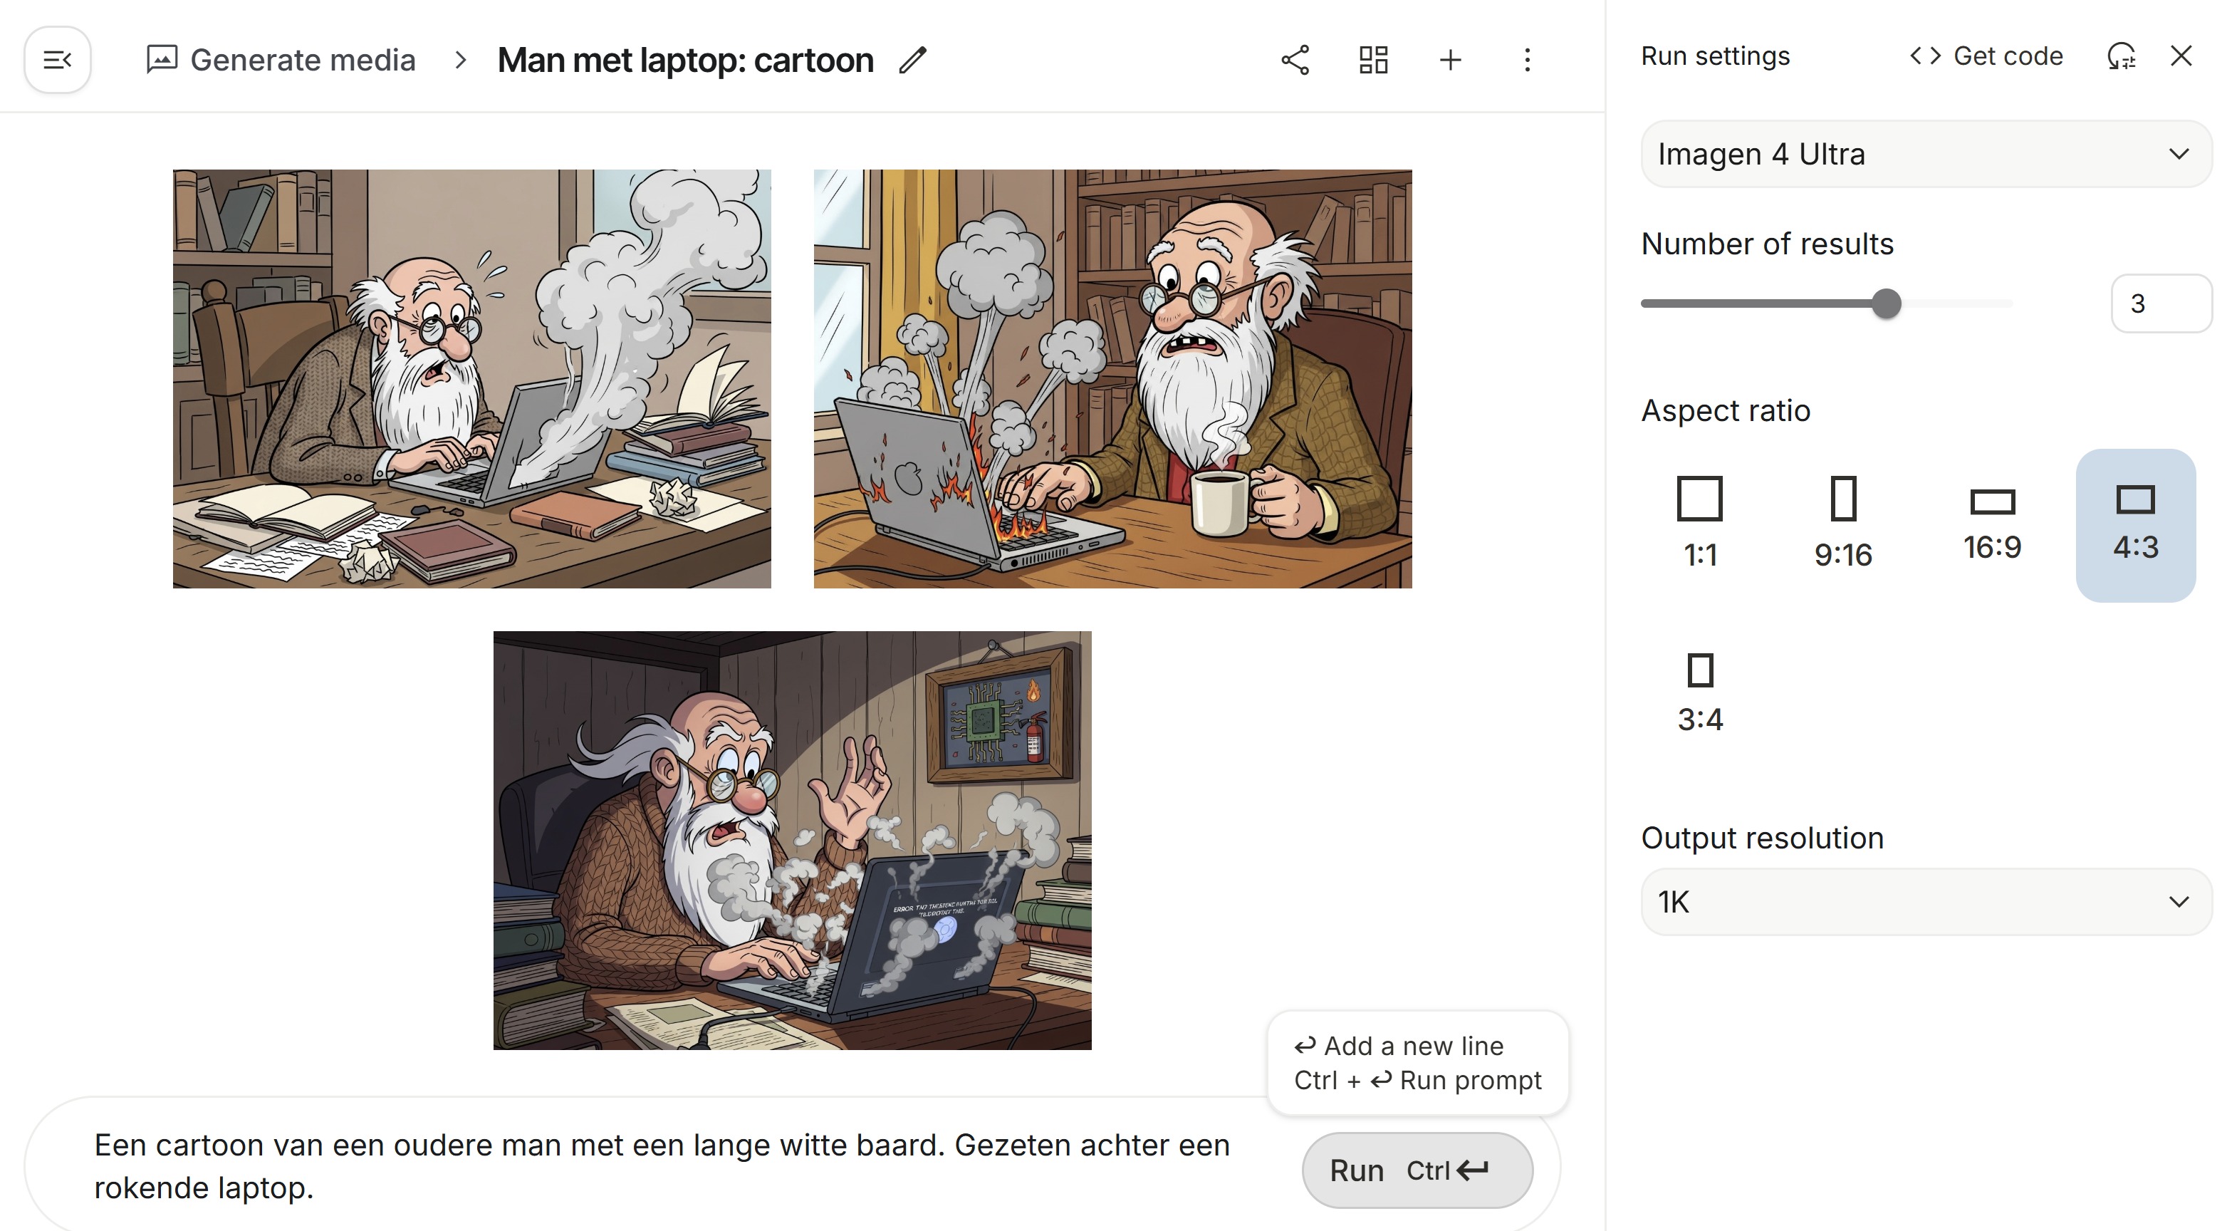The image size is (2227, 1231).
Task: Collapse the left sidebar menu icon
Action: [57, 60]
